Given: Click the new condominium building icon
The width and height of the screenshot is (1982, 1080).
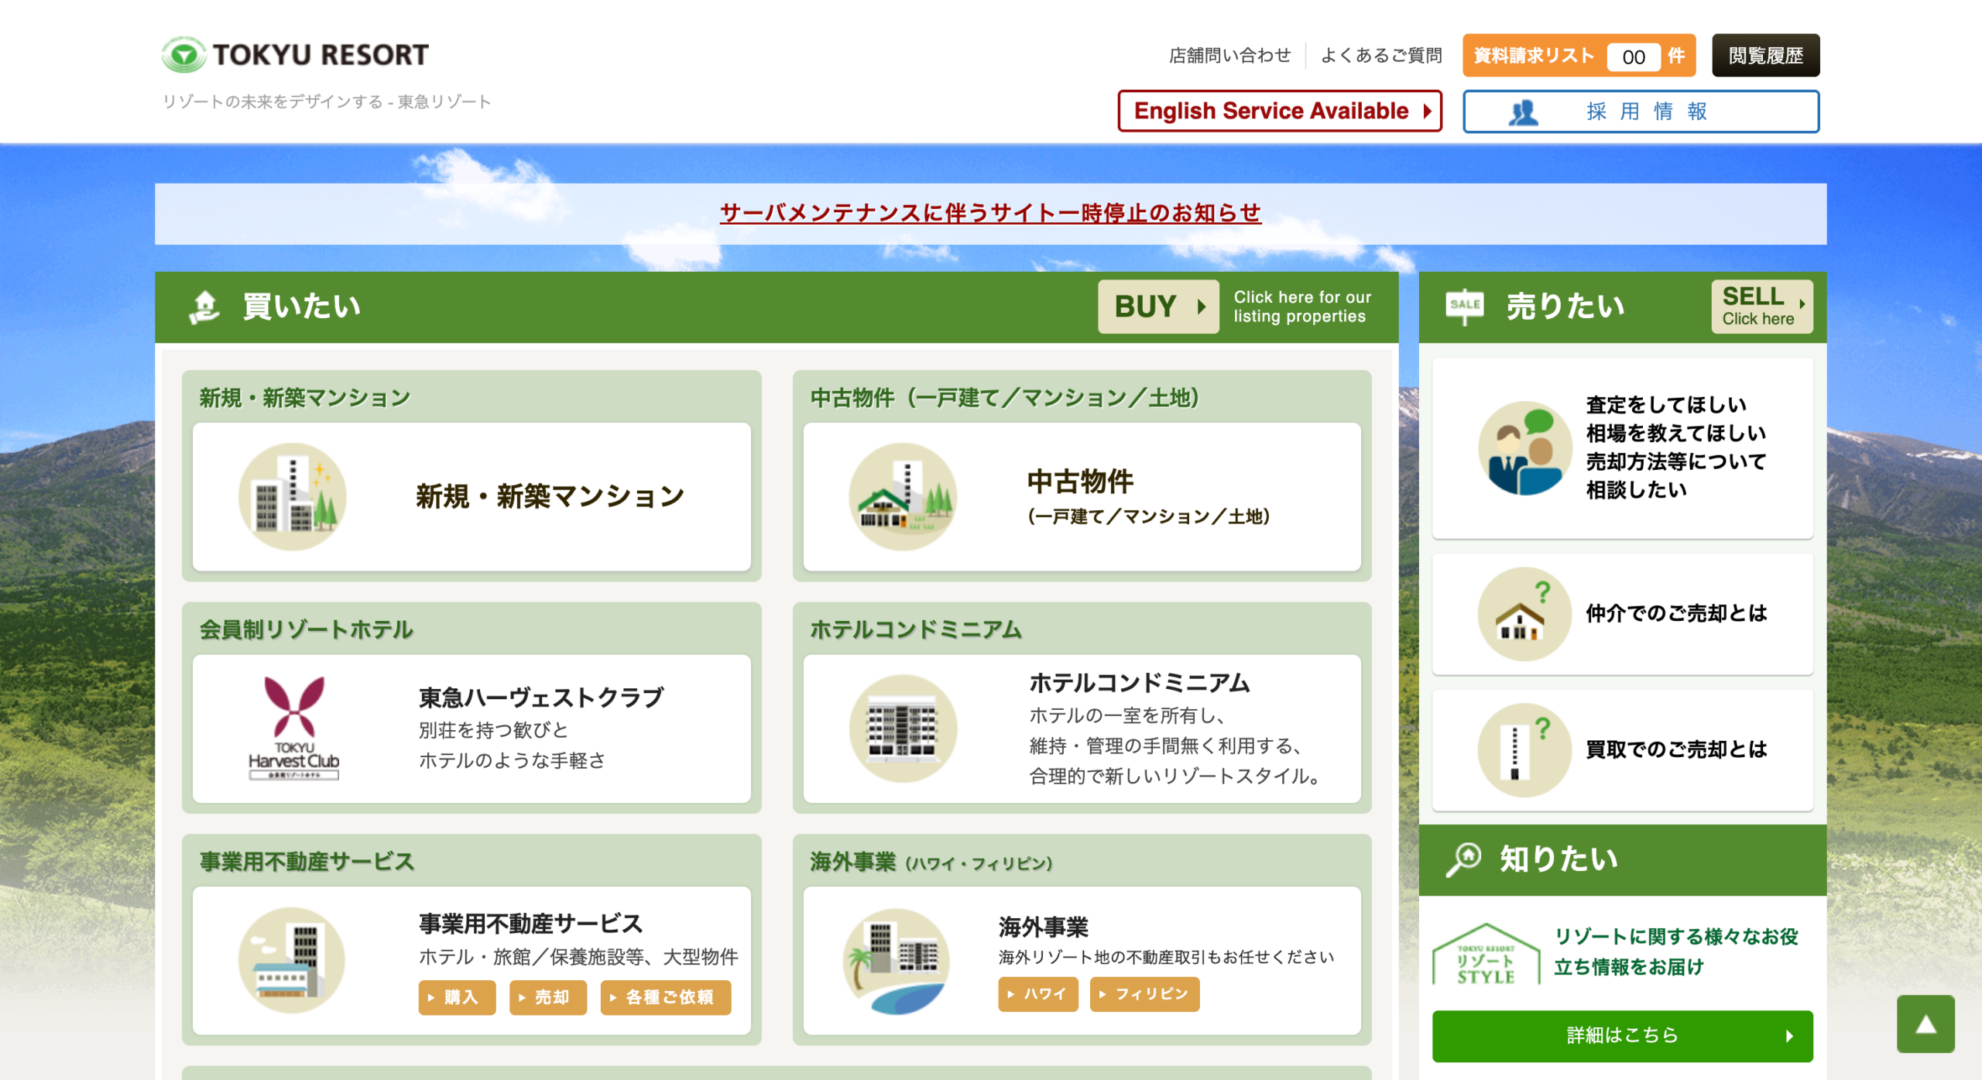Looking at the screenshot, I should [x=292, y=497].
